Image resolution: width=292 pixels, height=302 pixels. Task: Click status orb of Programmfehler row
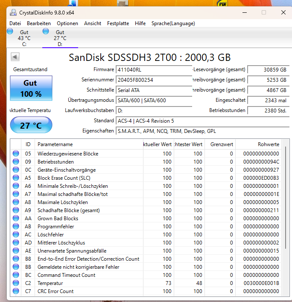point(16,226)
